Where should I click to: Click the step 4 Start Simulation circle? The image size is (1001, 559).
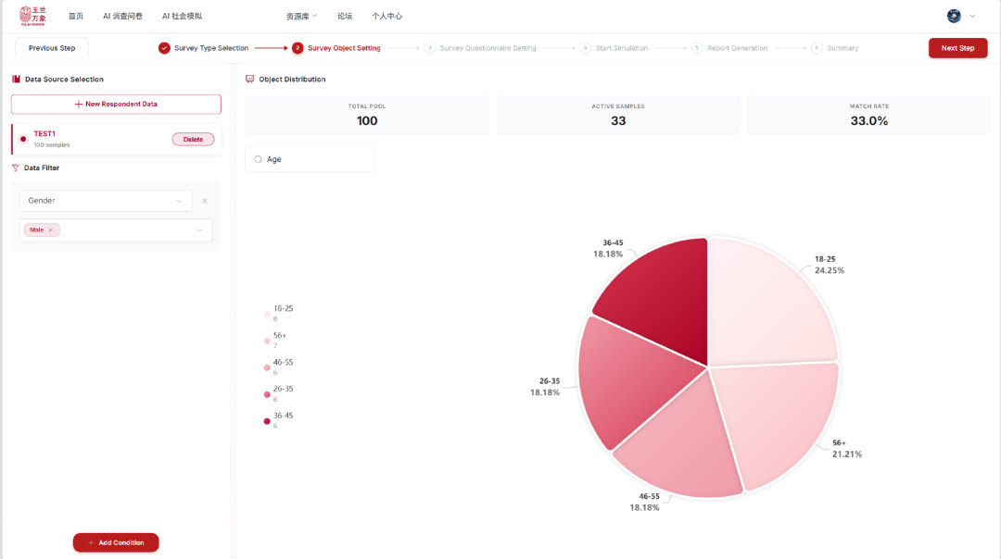pos(585,48)
